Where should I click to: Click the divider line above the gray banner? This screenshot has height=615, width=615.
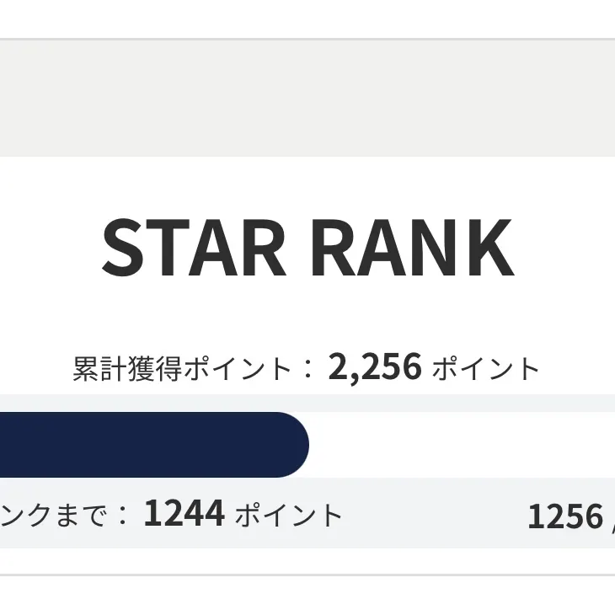(307, 39)
